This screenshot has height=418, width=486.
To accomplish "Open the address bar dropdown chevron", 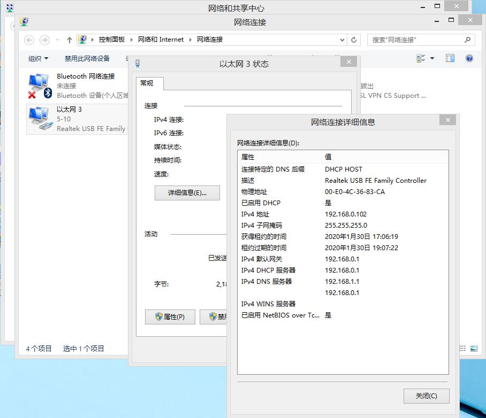I will 342,40.
